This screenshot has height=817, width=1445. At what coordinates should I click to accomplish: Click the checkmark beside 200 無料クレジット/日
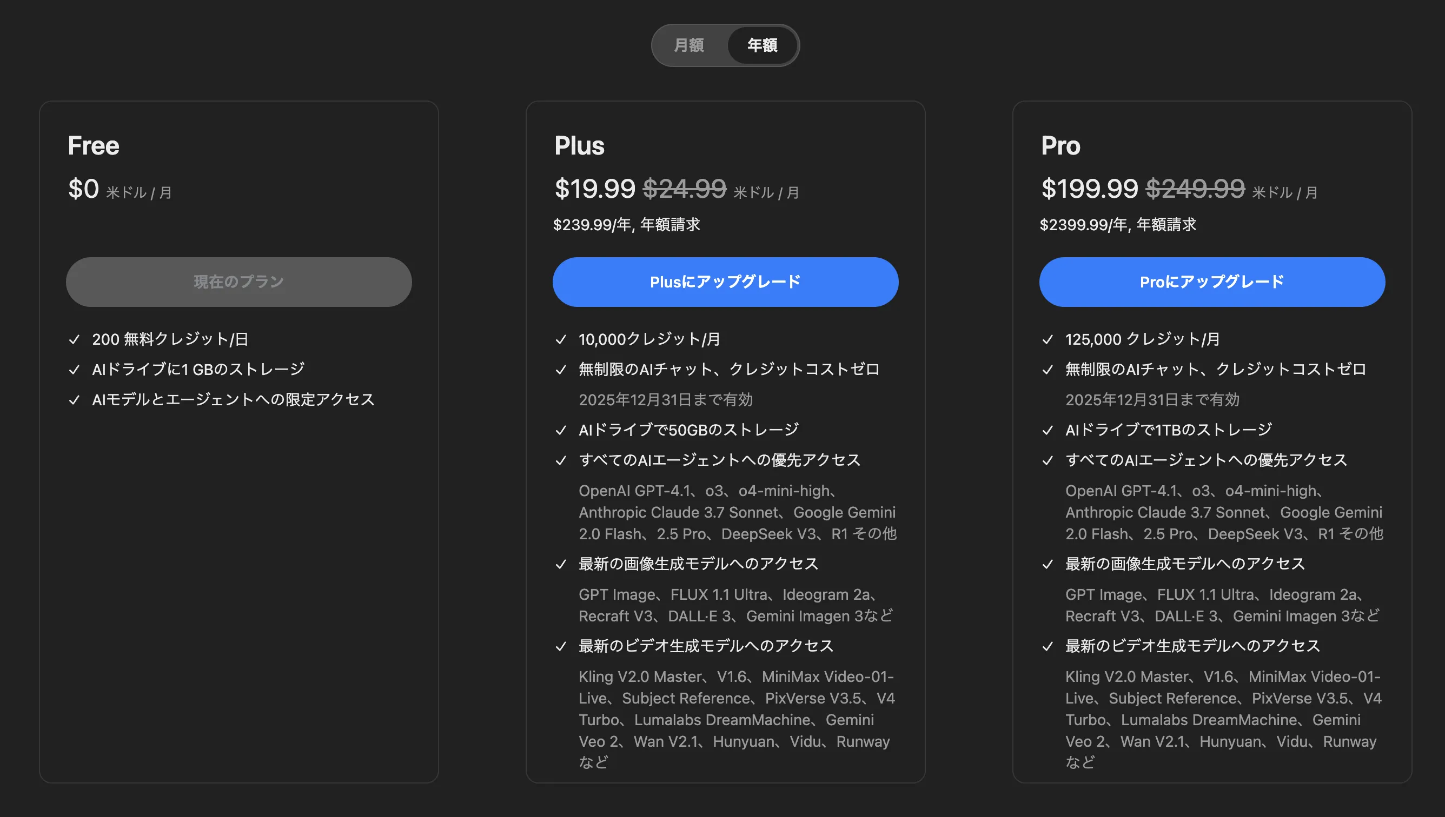(75, 339)
